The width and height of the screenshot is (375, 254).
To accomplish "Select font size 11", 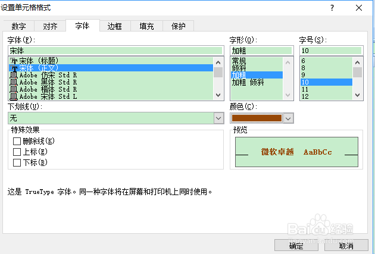I will coord(326,89).
